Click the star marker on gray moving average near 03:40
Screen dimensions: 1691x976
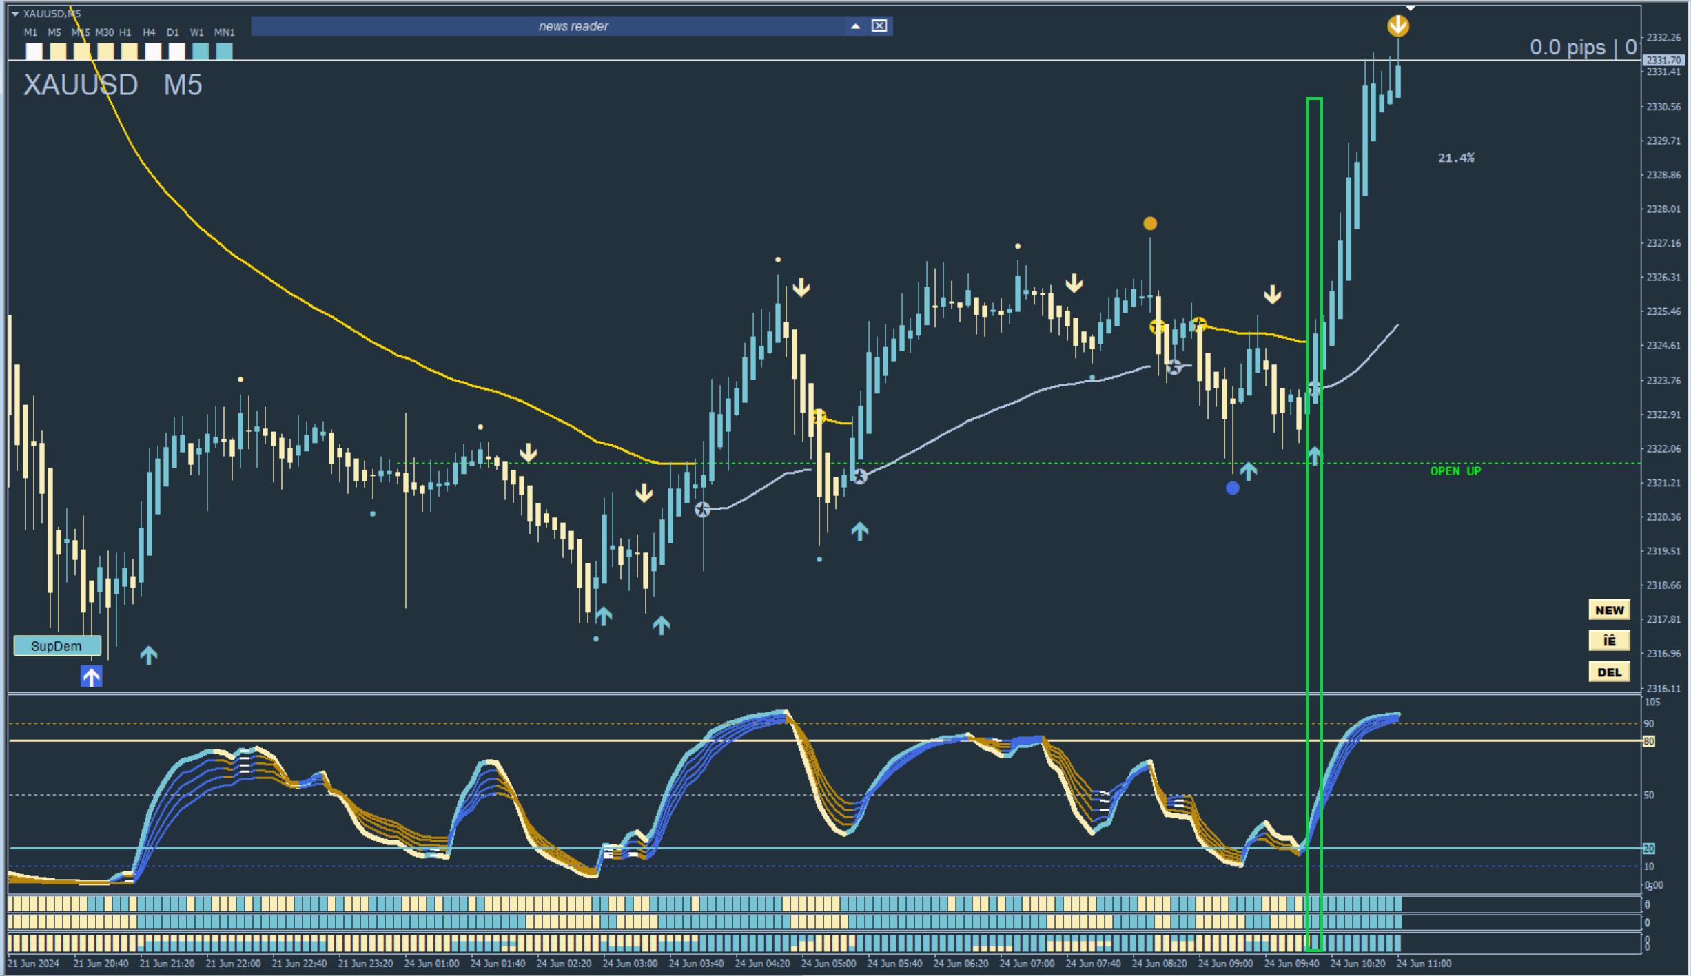[x=702, y=510]
